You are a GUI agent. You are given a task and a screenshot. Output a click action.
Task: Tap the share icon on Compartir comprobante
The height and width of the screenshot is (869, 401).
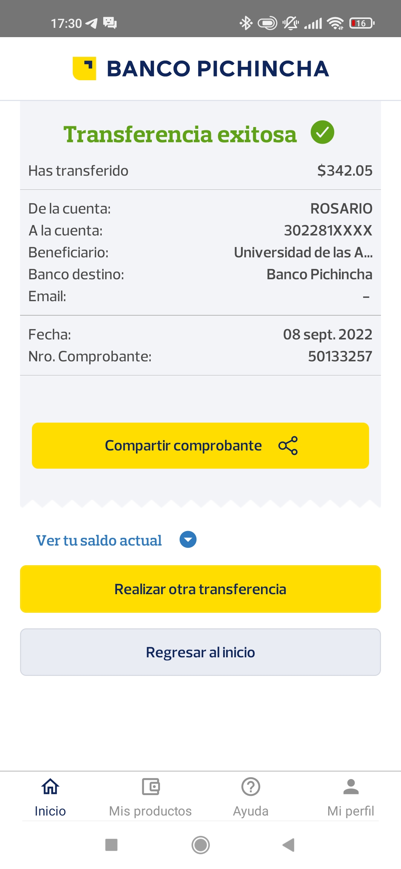click(x=288, y=446)
